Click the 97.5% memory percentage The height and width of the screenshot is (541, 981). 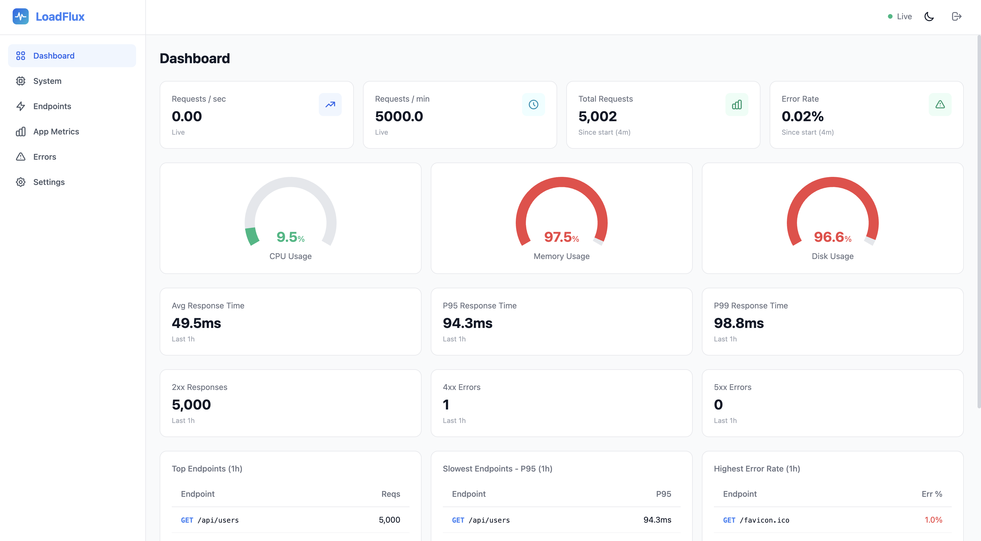tap(562, 237)
